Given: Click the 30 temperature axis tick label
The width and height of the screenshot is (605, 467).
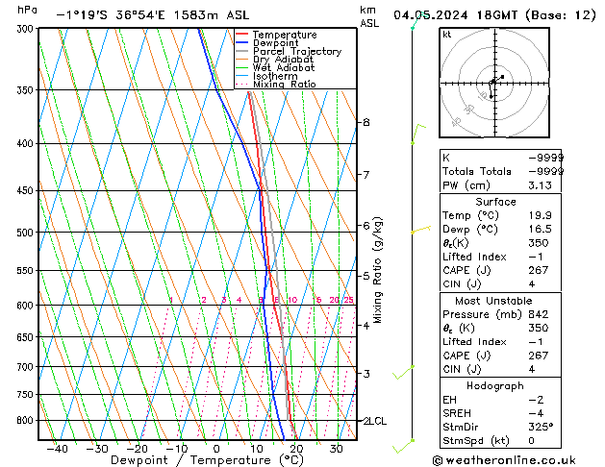Looking at the screenshot, I should 336,449.
